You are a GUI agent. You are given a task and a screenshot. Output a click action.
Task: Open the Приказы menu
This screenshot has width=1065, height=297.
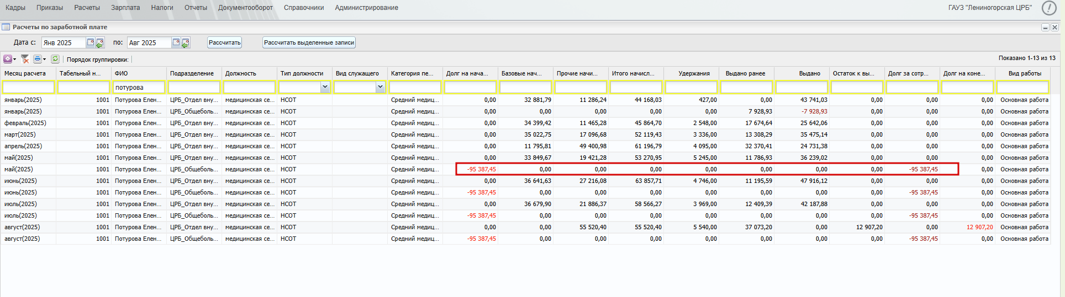point(50,8)
